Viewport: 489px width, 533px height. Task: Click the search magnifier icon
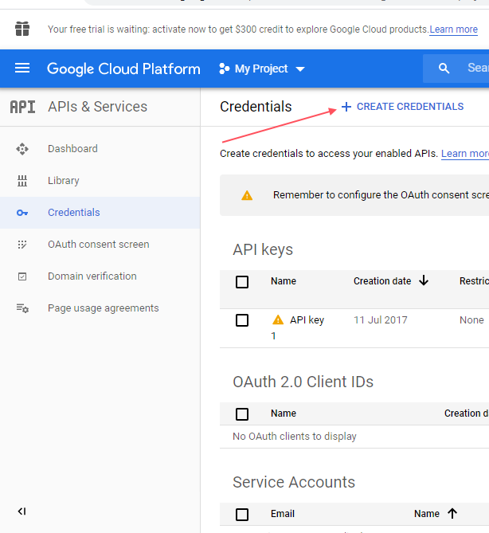click(444, 69)
